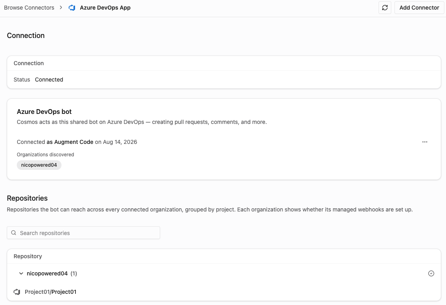
Task: Click the 'Cosmos acts as this shared bot' description
Action: point(142,122)
